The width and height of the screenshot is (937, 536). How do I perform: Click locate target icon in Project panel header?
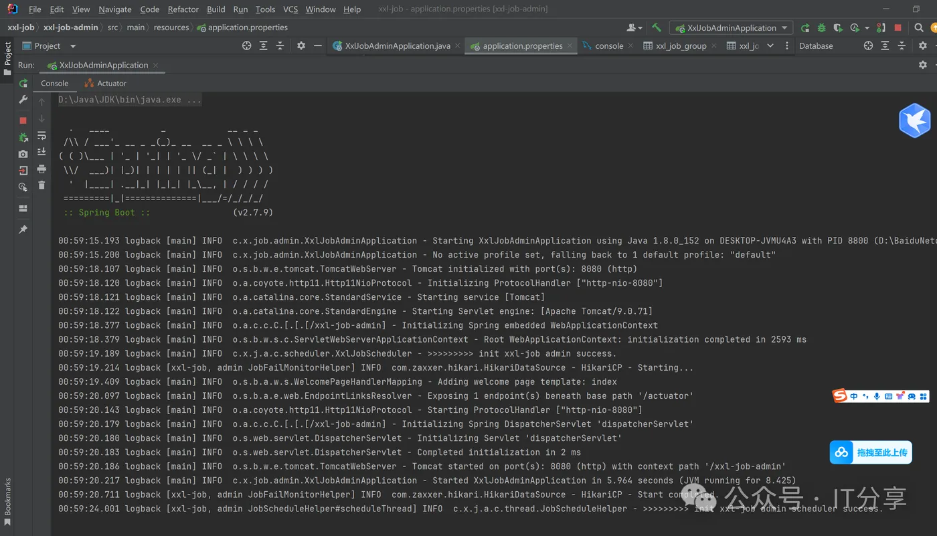click(246, 46)
